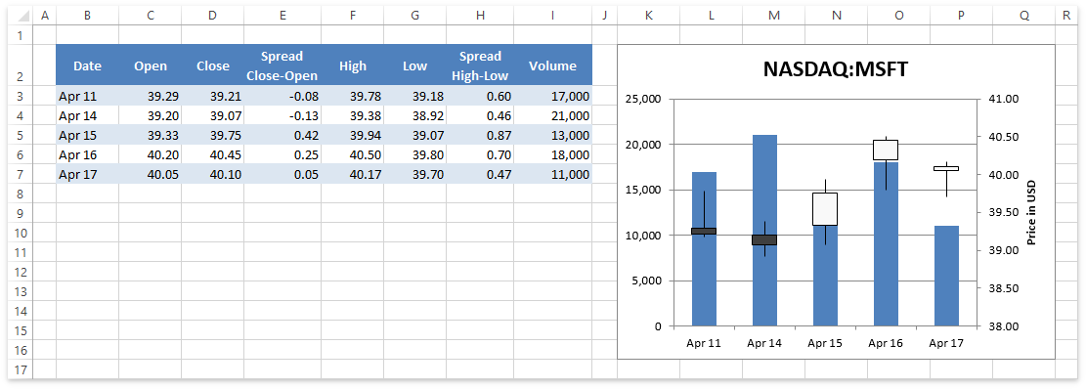Select the Volume header cell

[x=552, y=65]
